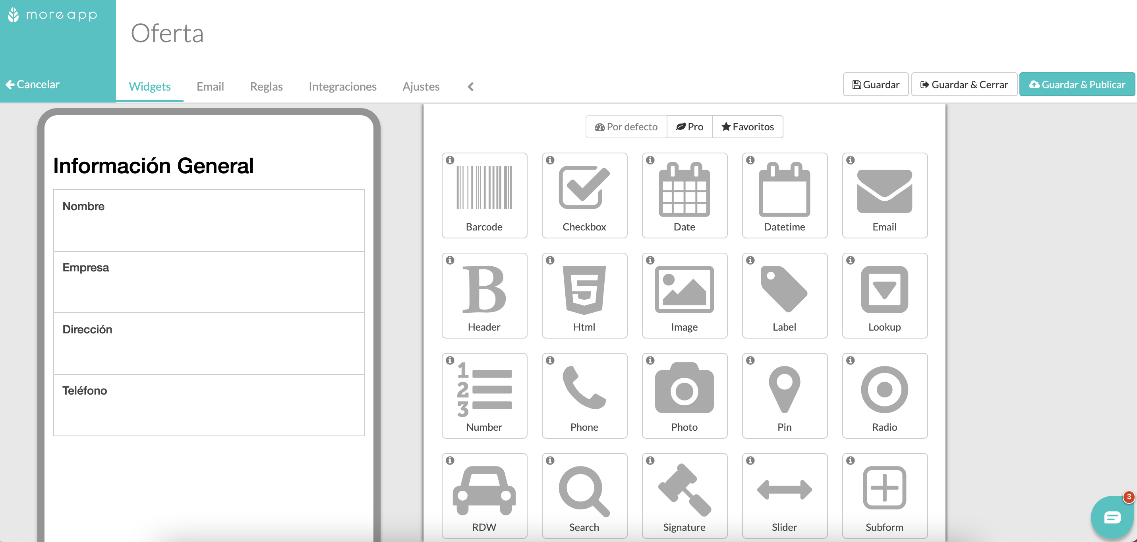Enable the Pro widgets filter

689,127
